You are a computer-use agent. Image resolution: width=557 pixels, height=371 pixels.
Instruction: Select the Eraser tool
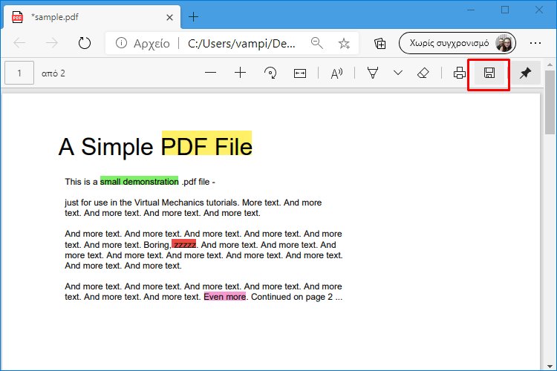[x=423, y=73]
